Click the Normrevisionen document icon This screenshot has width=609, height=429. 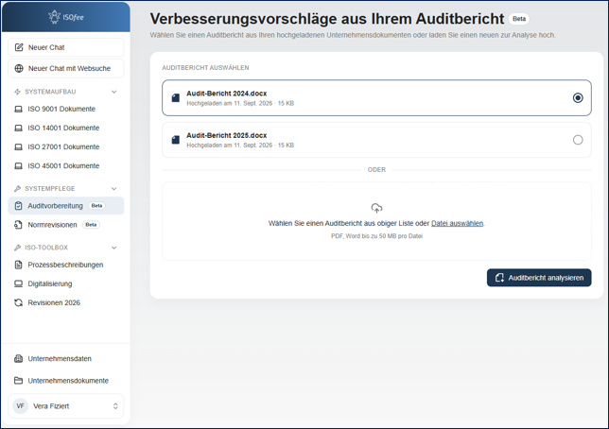tap(18, 225)
